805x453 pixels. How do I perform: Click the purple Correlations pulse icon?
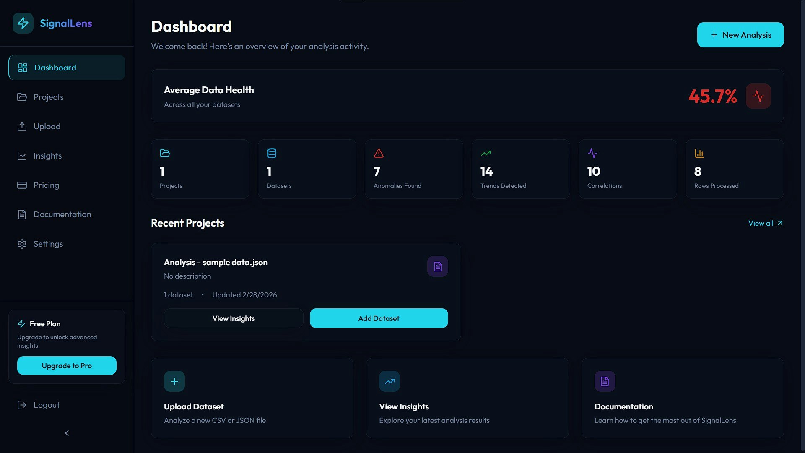(592, 154)
